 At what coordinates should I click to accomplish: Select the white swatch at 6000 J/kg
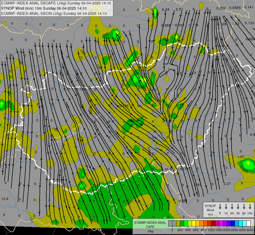pyautogui.click(x=249, y=224)
